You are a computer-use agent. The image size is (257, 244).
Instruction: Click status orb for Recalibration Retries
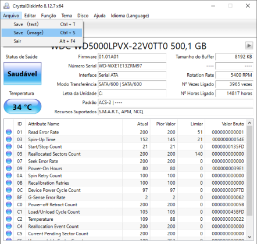9,183
